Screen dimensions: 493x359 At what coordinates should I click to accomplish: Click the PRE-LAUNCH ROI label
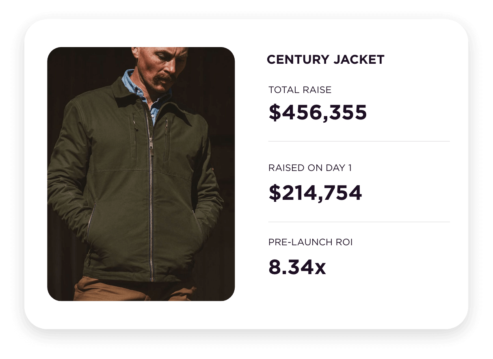(311, 242)
